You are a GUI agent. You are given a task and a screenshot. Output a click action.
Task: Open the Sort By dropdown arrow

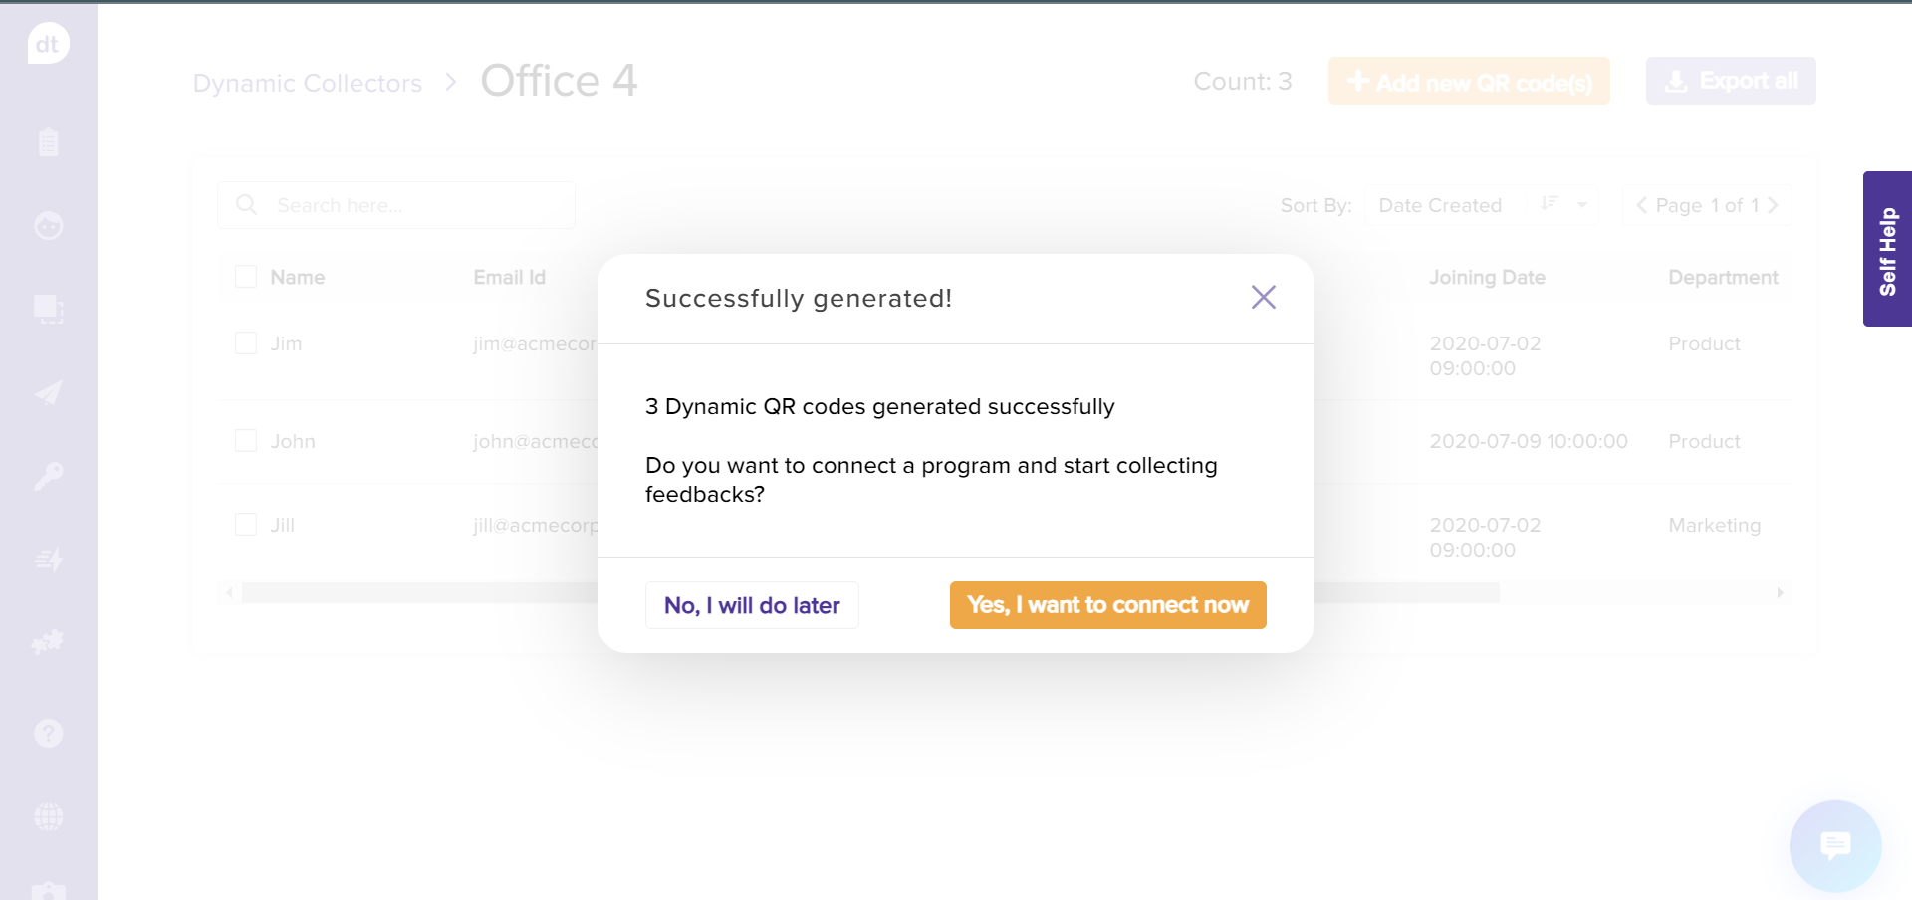coord(1582,205)
